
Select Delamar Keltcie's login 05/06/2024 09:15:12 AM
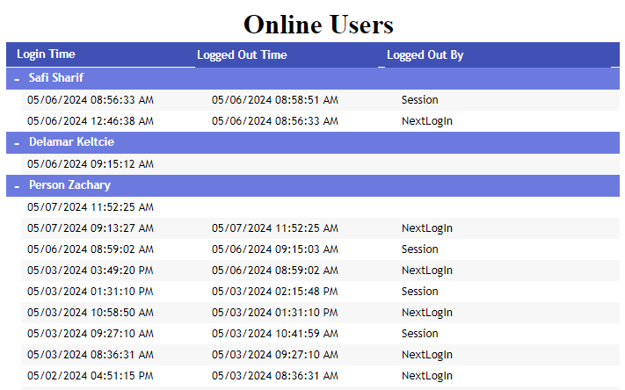(x=91, y=164)
